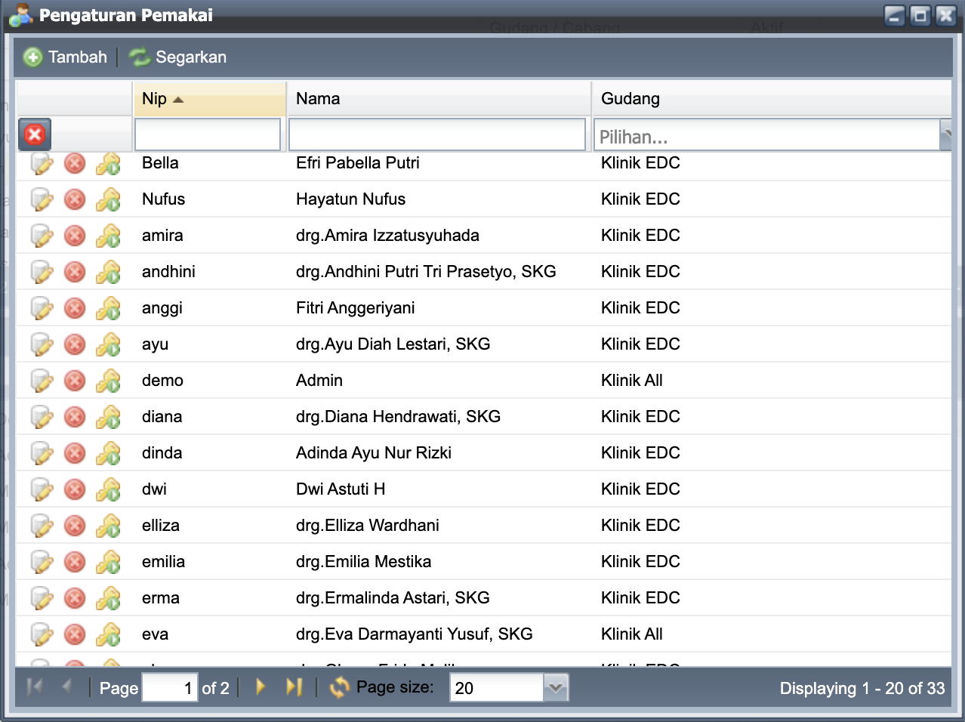Click the key permissions icon for amira
The width and height of the screenshot is (965, 722).
pyautogui.click(x=109, y=236)
